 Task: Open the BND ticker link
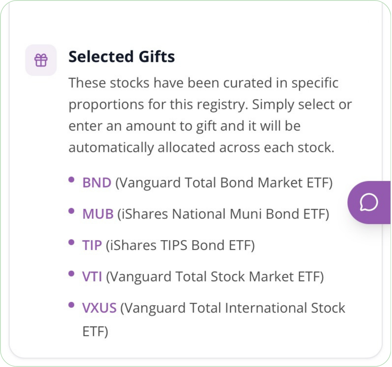click(97, 183)
